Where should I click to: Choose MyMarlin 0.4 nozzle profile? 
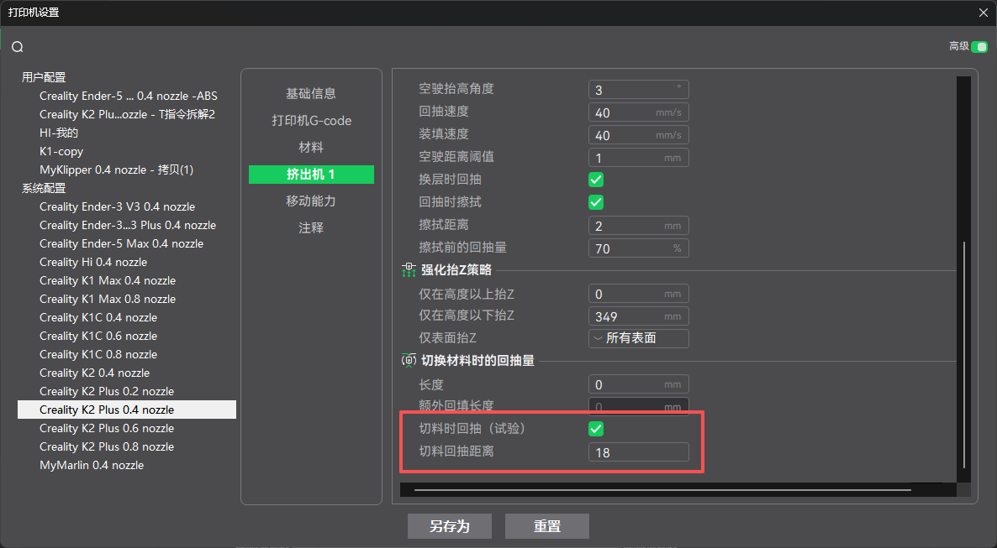[x=92, y=465]
